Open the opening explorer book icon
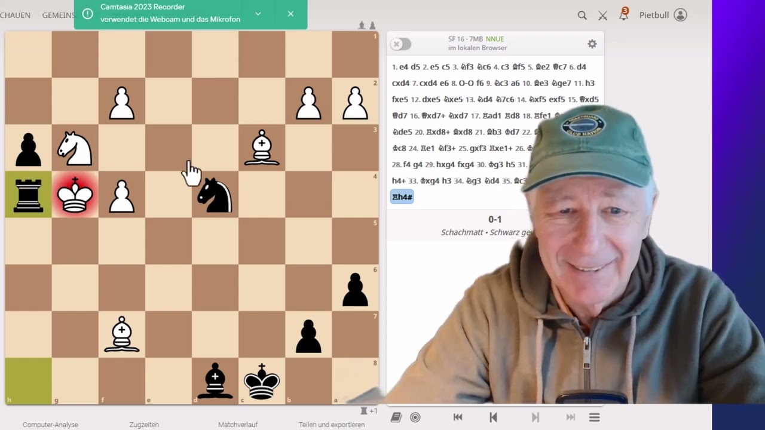The width and height of the screenshot is (765, 430). point(396,417)
